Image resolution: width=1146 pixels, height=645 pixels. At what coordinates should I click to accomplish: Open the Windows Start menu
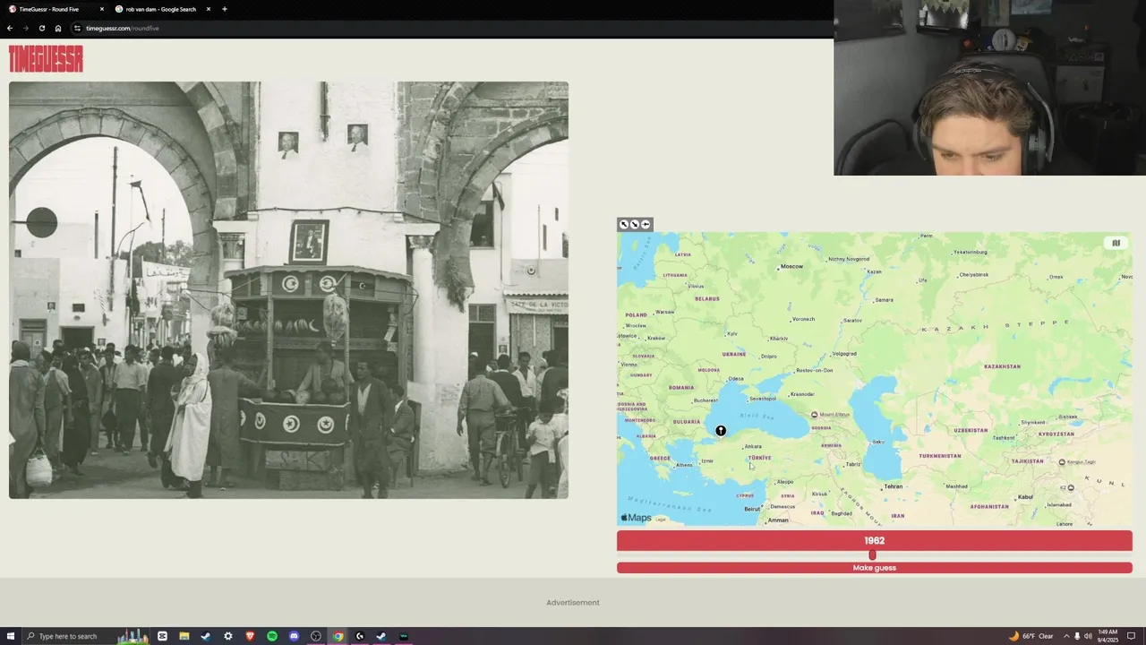[x=11, y=636]
